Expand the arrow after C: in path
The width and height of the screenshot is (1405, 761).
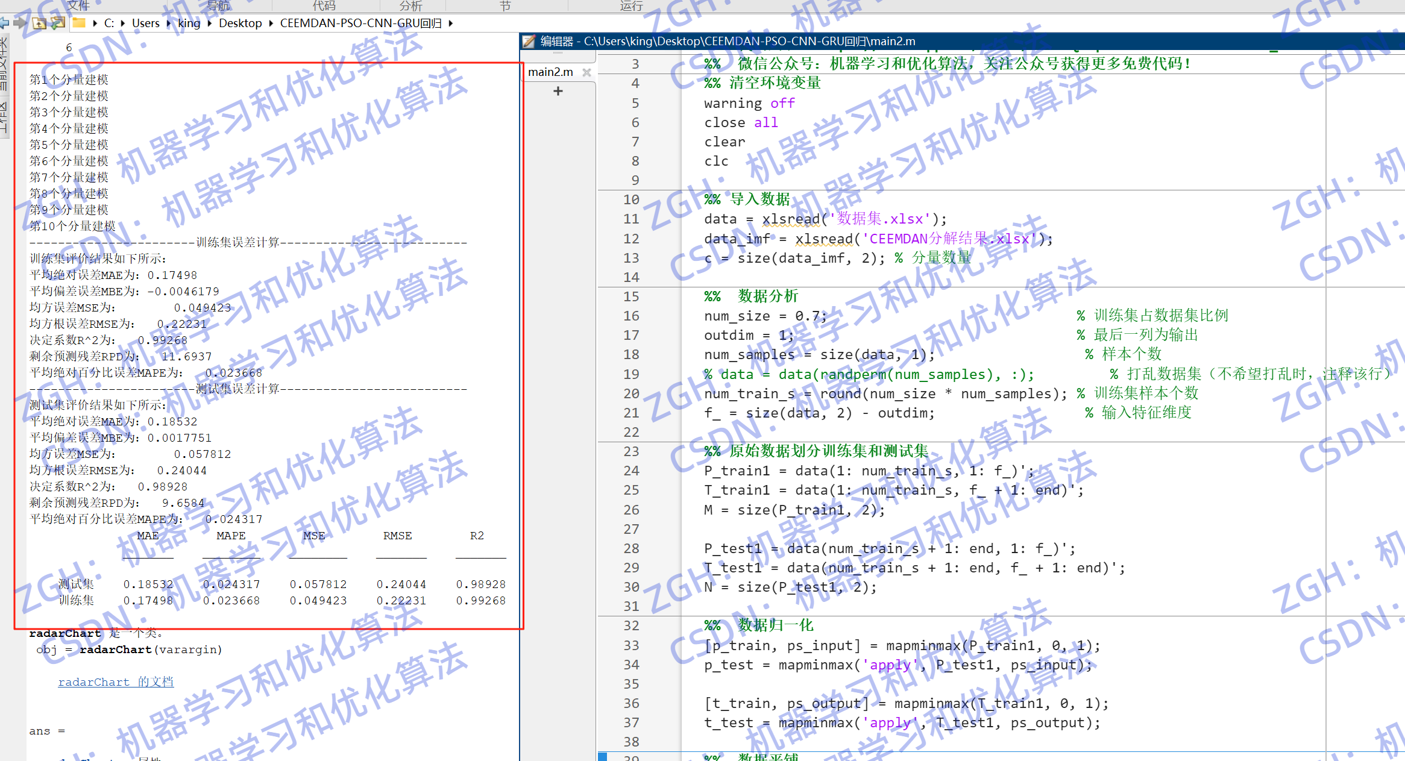click(123, 23)
